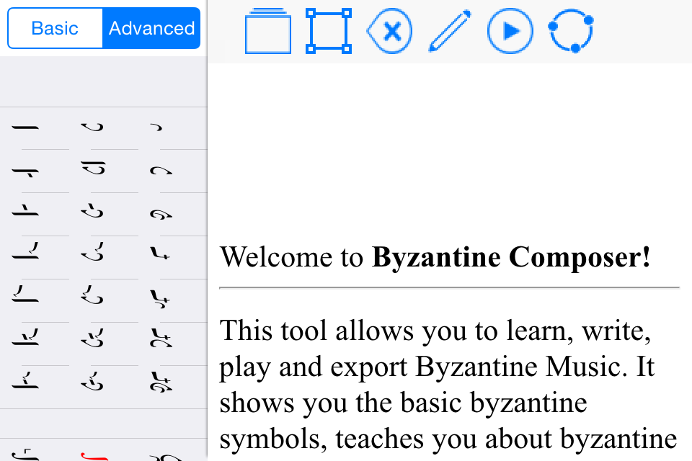Play the composition with the play button
This screenshot has height=461, width=692.
[x=510, y=31]
